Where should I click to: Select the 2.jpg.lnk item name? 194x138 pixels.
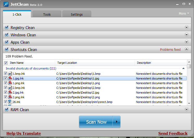pyautogui.click(x=18, y=93)
